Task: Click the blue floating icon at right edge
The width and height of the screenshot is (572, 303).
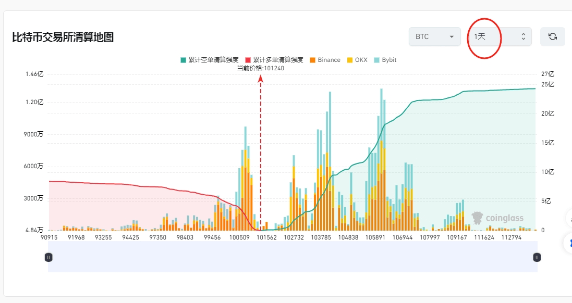Action: pyautogui.click(x=569, y=243)
